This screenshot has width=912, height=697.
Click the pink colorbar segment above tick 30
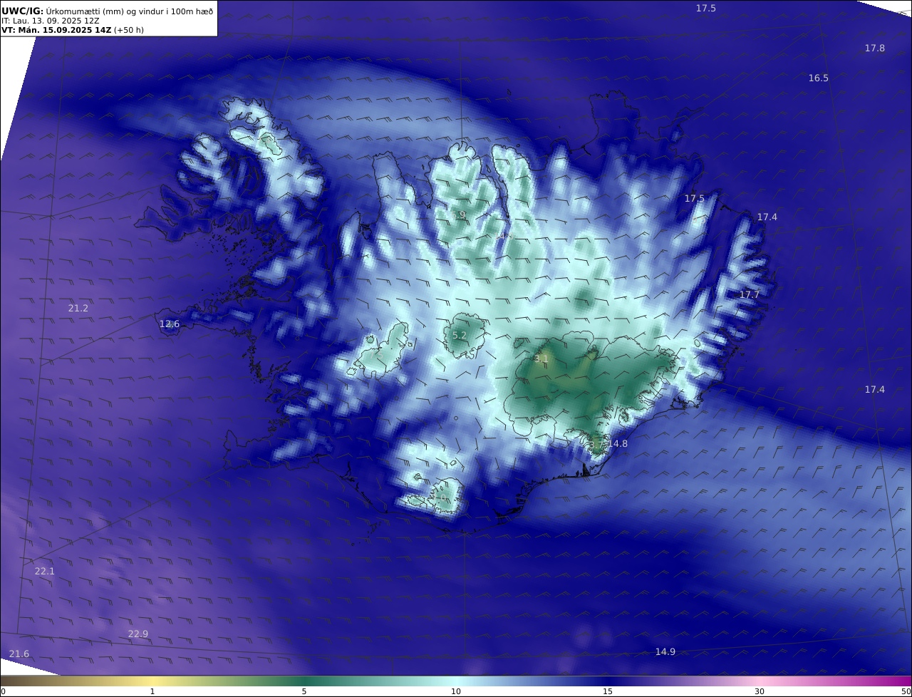760,681
